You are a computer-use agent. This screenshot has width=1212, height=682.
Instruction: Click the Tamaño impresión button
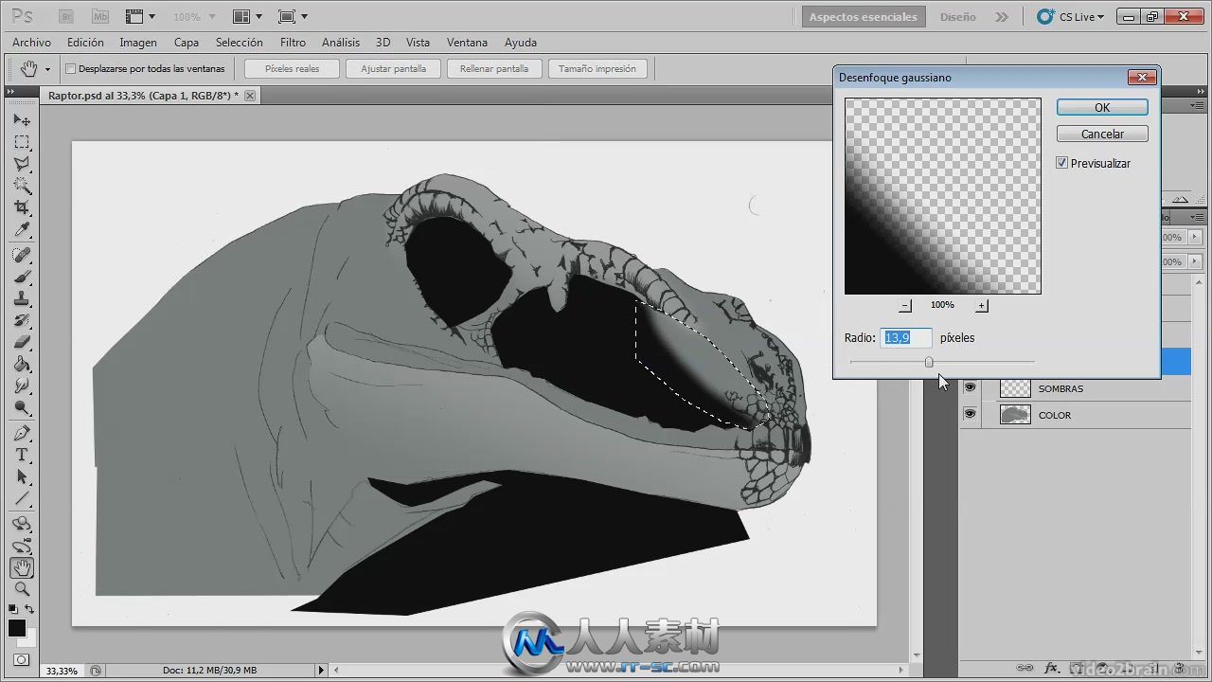(597, 68)
